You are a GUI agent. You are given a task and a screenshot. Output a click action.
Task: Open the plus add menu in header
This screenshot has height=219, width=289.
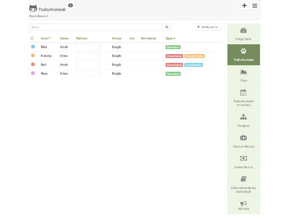pyautogui.click(x=245, y=5)
